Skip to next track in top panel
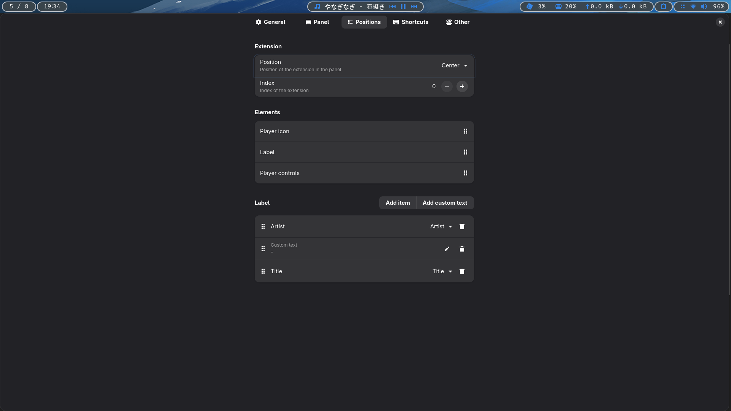The image size is (731, 411). click(x=414, y=6)
